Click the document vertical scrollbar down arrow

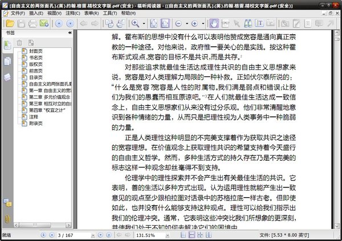pyautogui.click(x=337, y=226)
